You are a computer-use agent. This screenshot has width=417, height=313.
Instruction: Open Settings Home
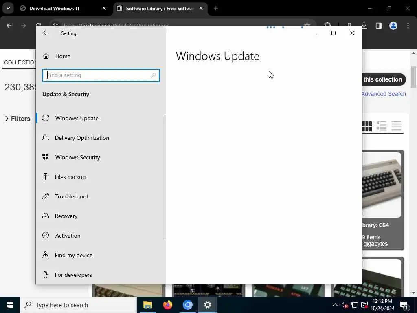pos(63,56)
